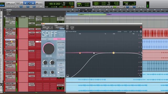168x94 pixels.
Task: Select the Pencil tool
Action: coord(41,3)
